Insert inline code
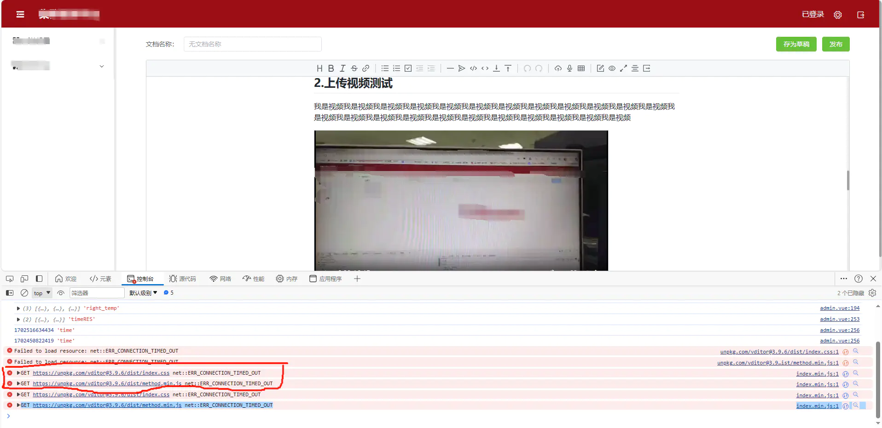This screenshot has width=882, height=428. 485,68
